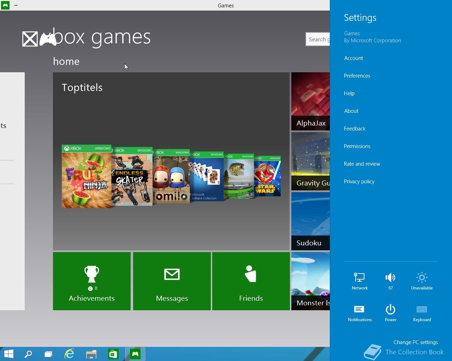Click the home section label
The image size is (452, 361).
(x=66, y=61)
